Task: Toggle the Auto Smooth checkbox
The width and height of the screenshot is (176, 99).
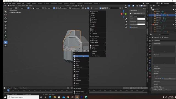Action: point(163,79)
